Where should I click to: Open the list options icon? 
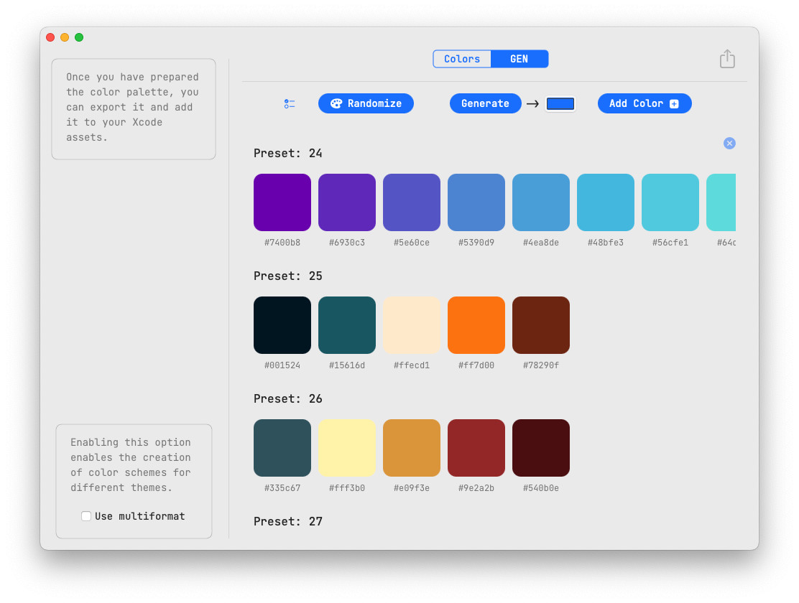pos(290,103)
